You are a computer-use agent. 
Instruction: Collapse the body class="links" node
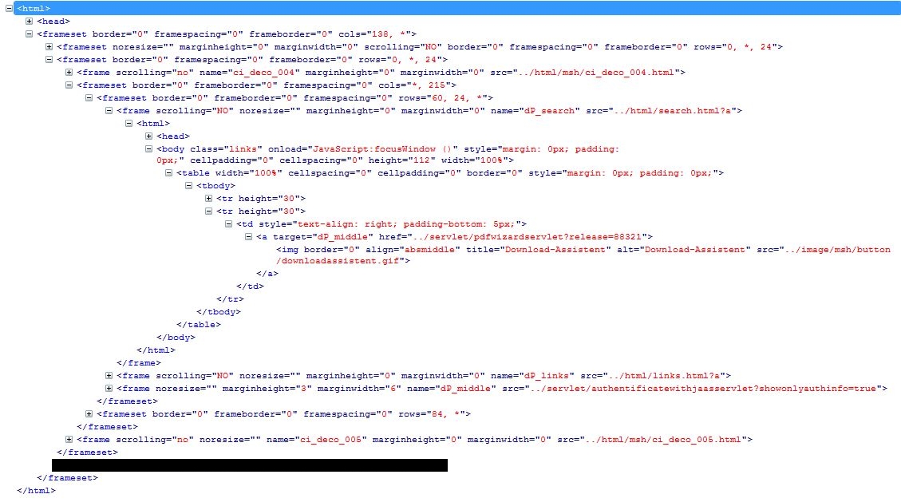point(149,148)
